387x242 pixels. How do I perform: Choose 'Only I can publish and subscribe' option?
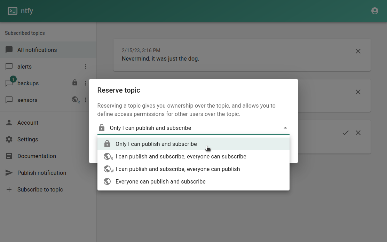pyautogui.click(x=156, y=144)
